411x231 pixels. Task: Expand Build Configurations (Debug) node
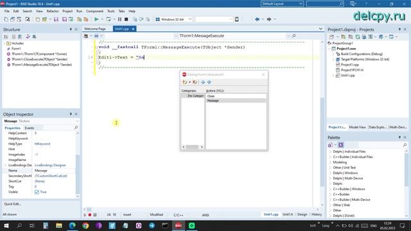tap(333, 54)
